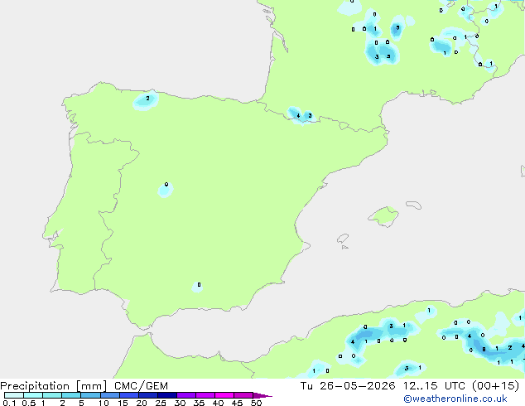
Task: Click legend label "0.1"
Action: (x=9, y=403)
